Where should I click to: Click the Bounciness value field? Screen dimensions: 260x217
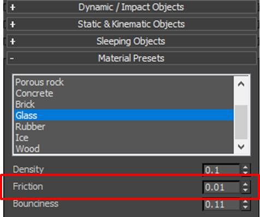pyautogui.click(x=221, y=204)
